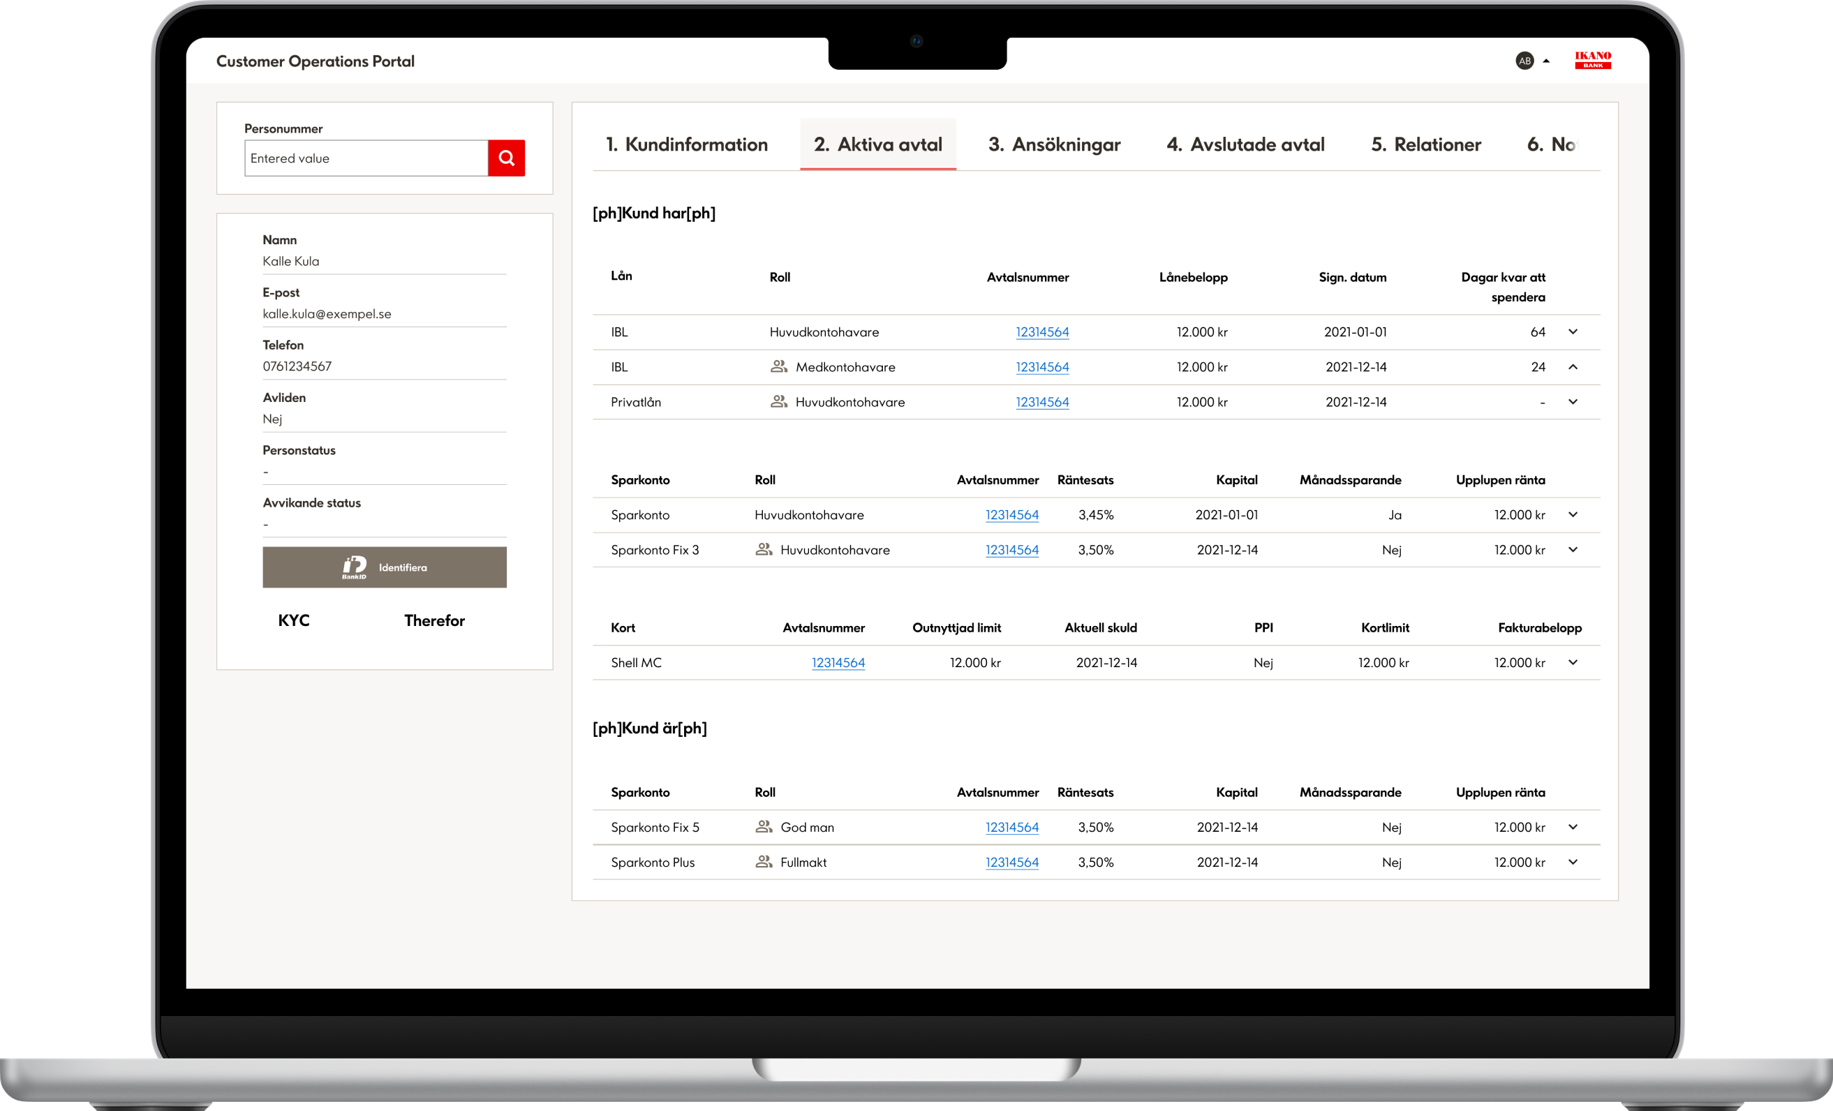Click the Personnummer input field

(366, 158)
